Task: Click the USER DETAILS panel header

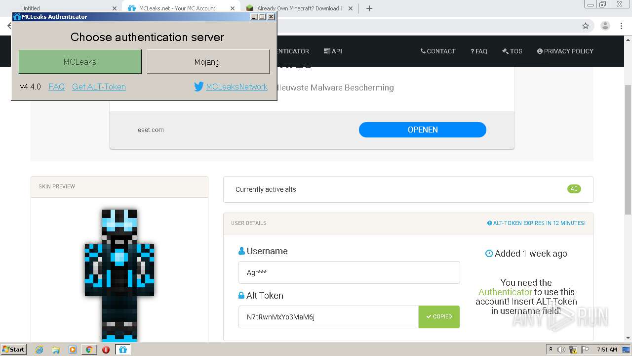Action: pyautogui.click(x=408, y=223)
